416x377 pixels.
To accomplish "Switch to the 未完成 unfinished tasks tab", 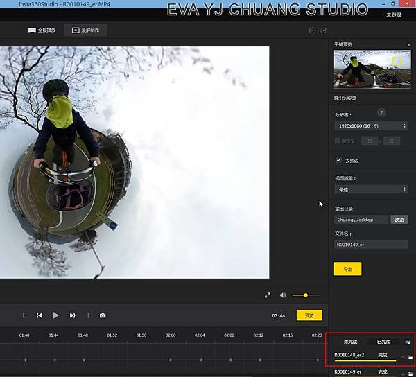I will [350, 342].
